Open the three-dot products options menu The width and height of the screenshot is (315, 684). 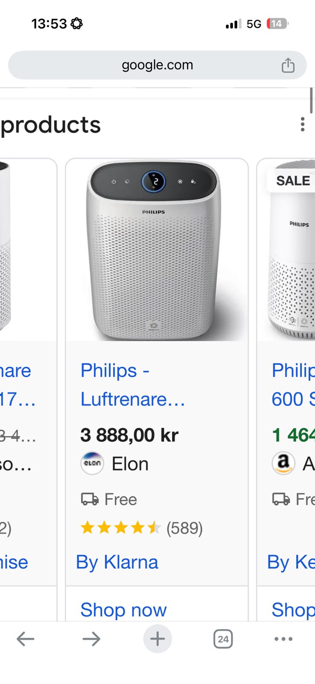click(302, 124)
